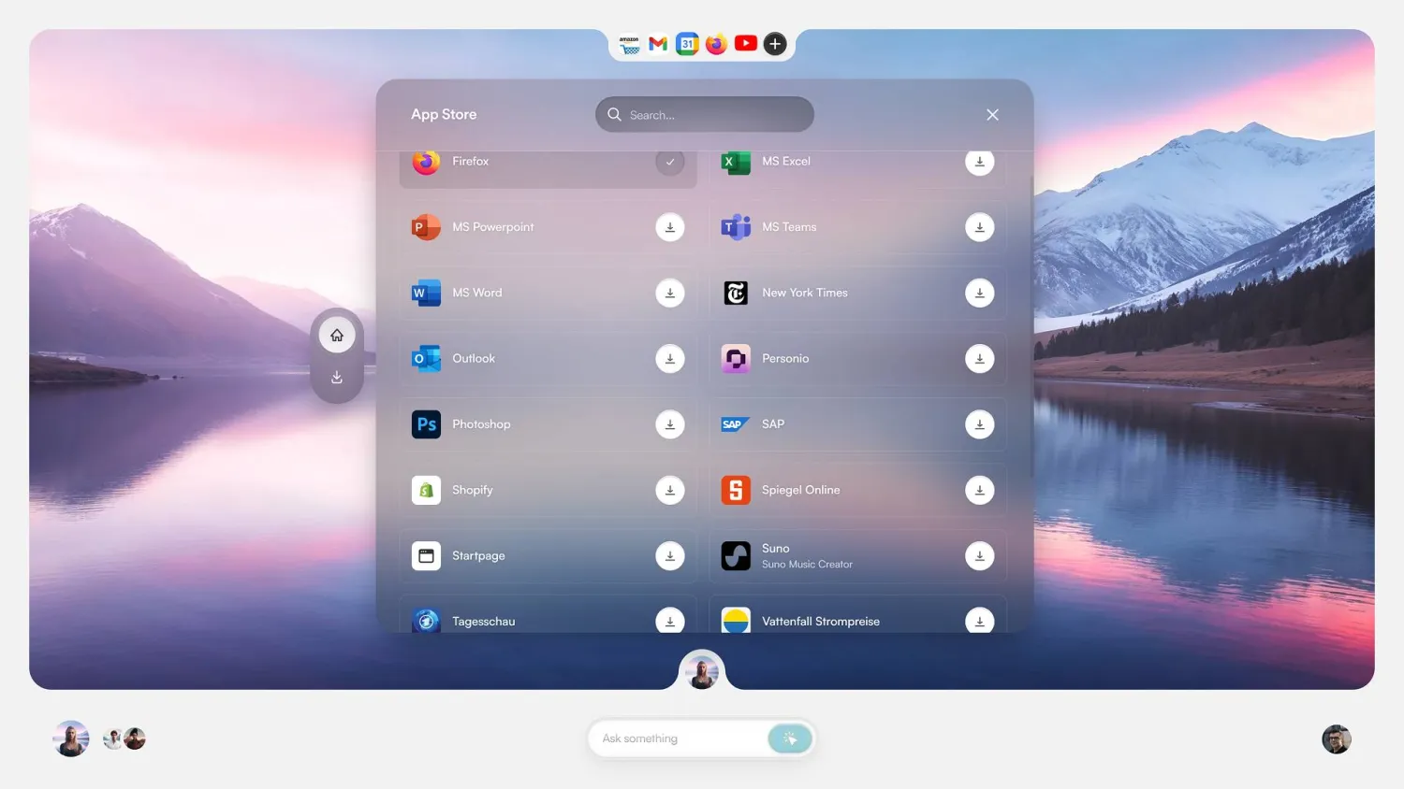The width and height of the screenshot is (1404, 789).
Task: Click the MS Teams app icon
Action: pyautogui.click(x=736, y=227)
